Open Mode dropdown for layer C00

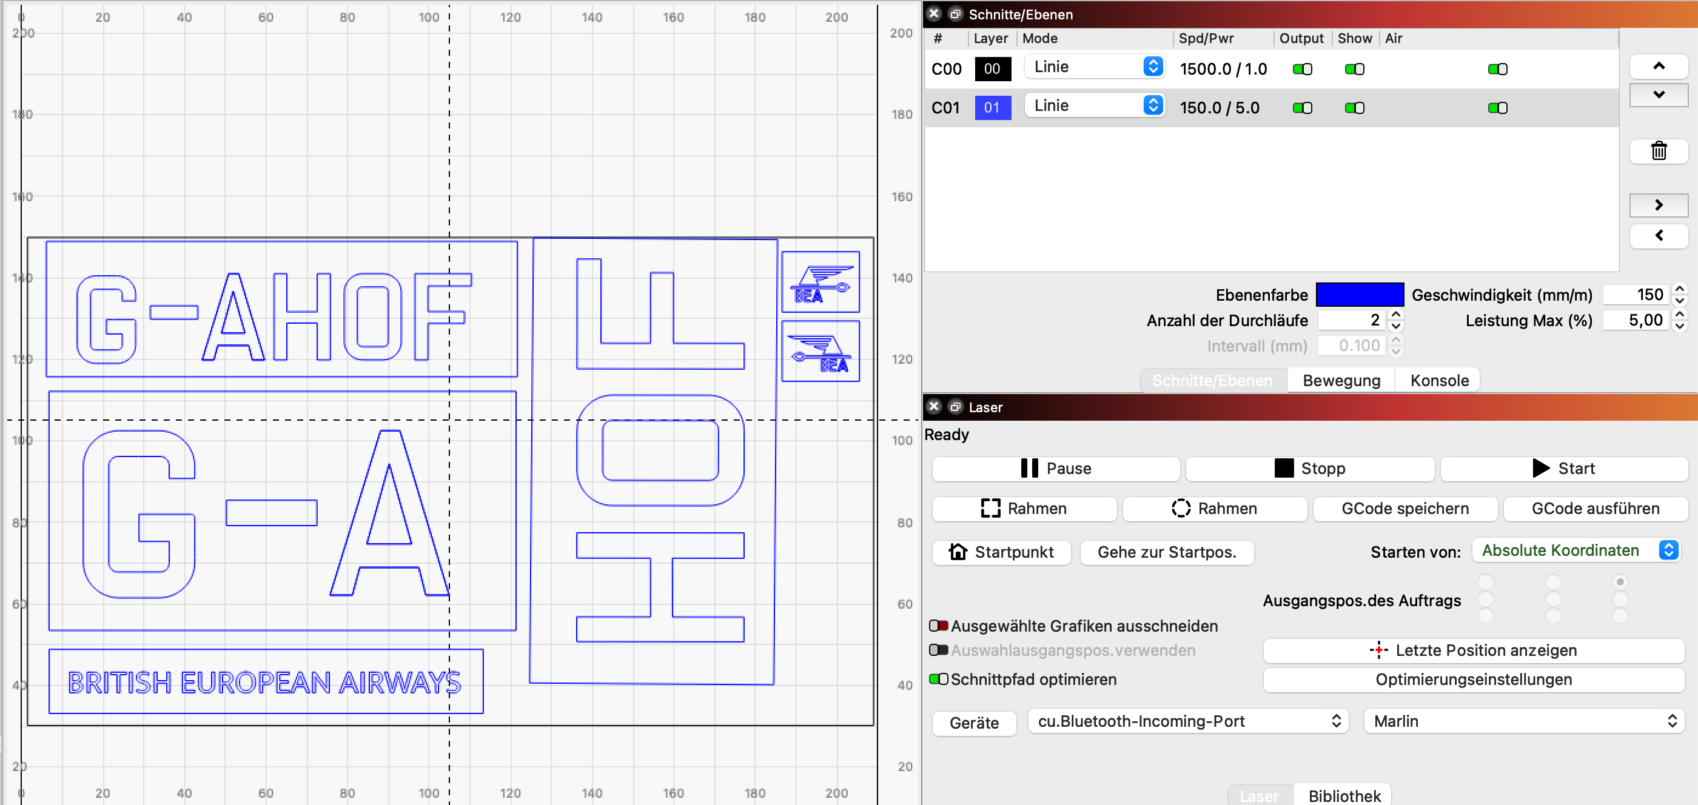tap(1094, 67)
